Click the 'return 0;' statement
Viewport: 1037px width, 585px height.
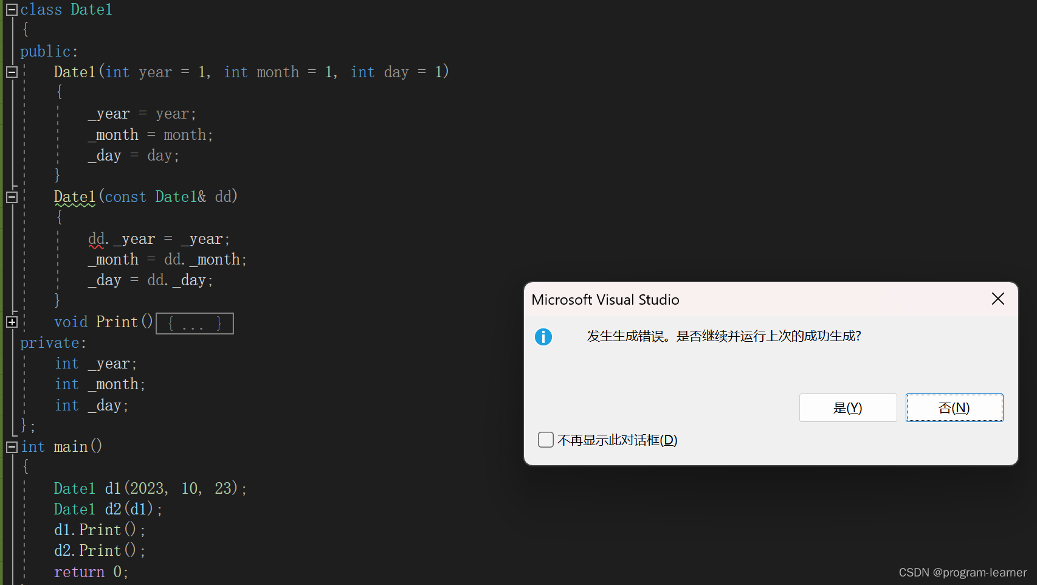point(91,572)
